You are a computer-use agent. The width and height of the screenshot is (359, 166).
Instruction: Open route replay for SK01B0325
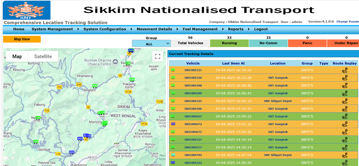(345, 101)
